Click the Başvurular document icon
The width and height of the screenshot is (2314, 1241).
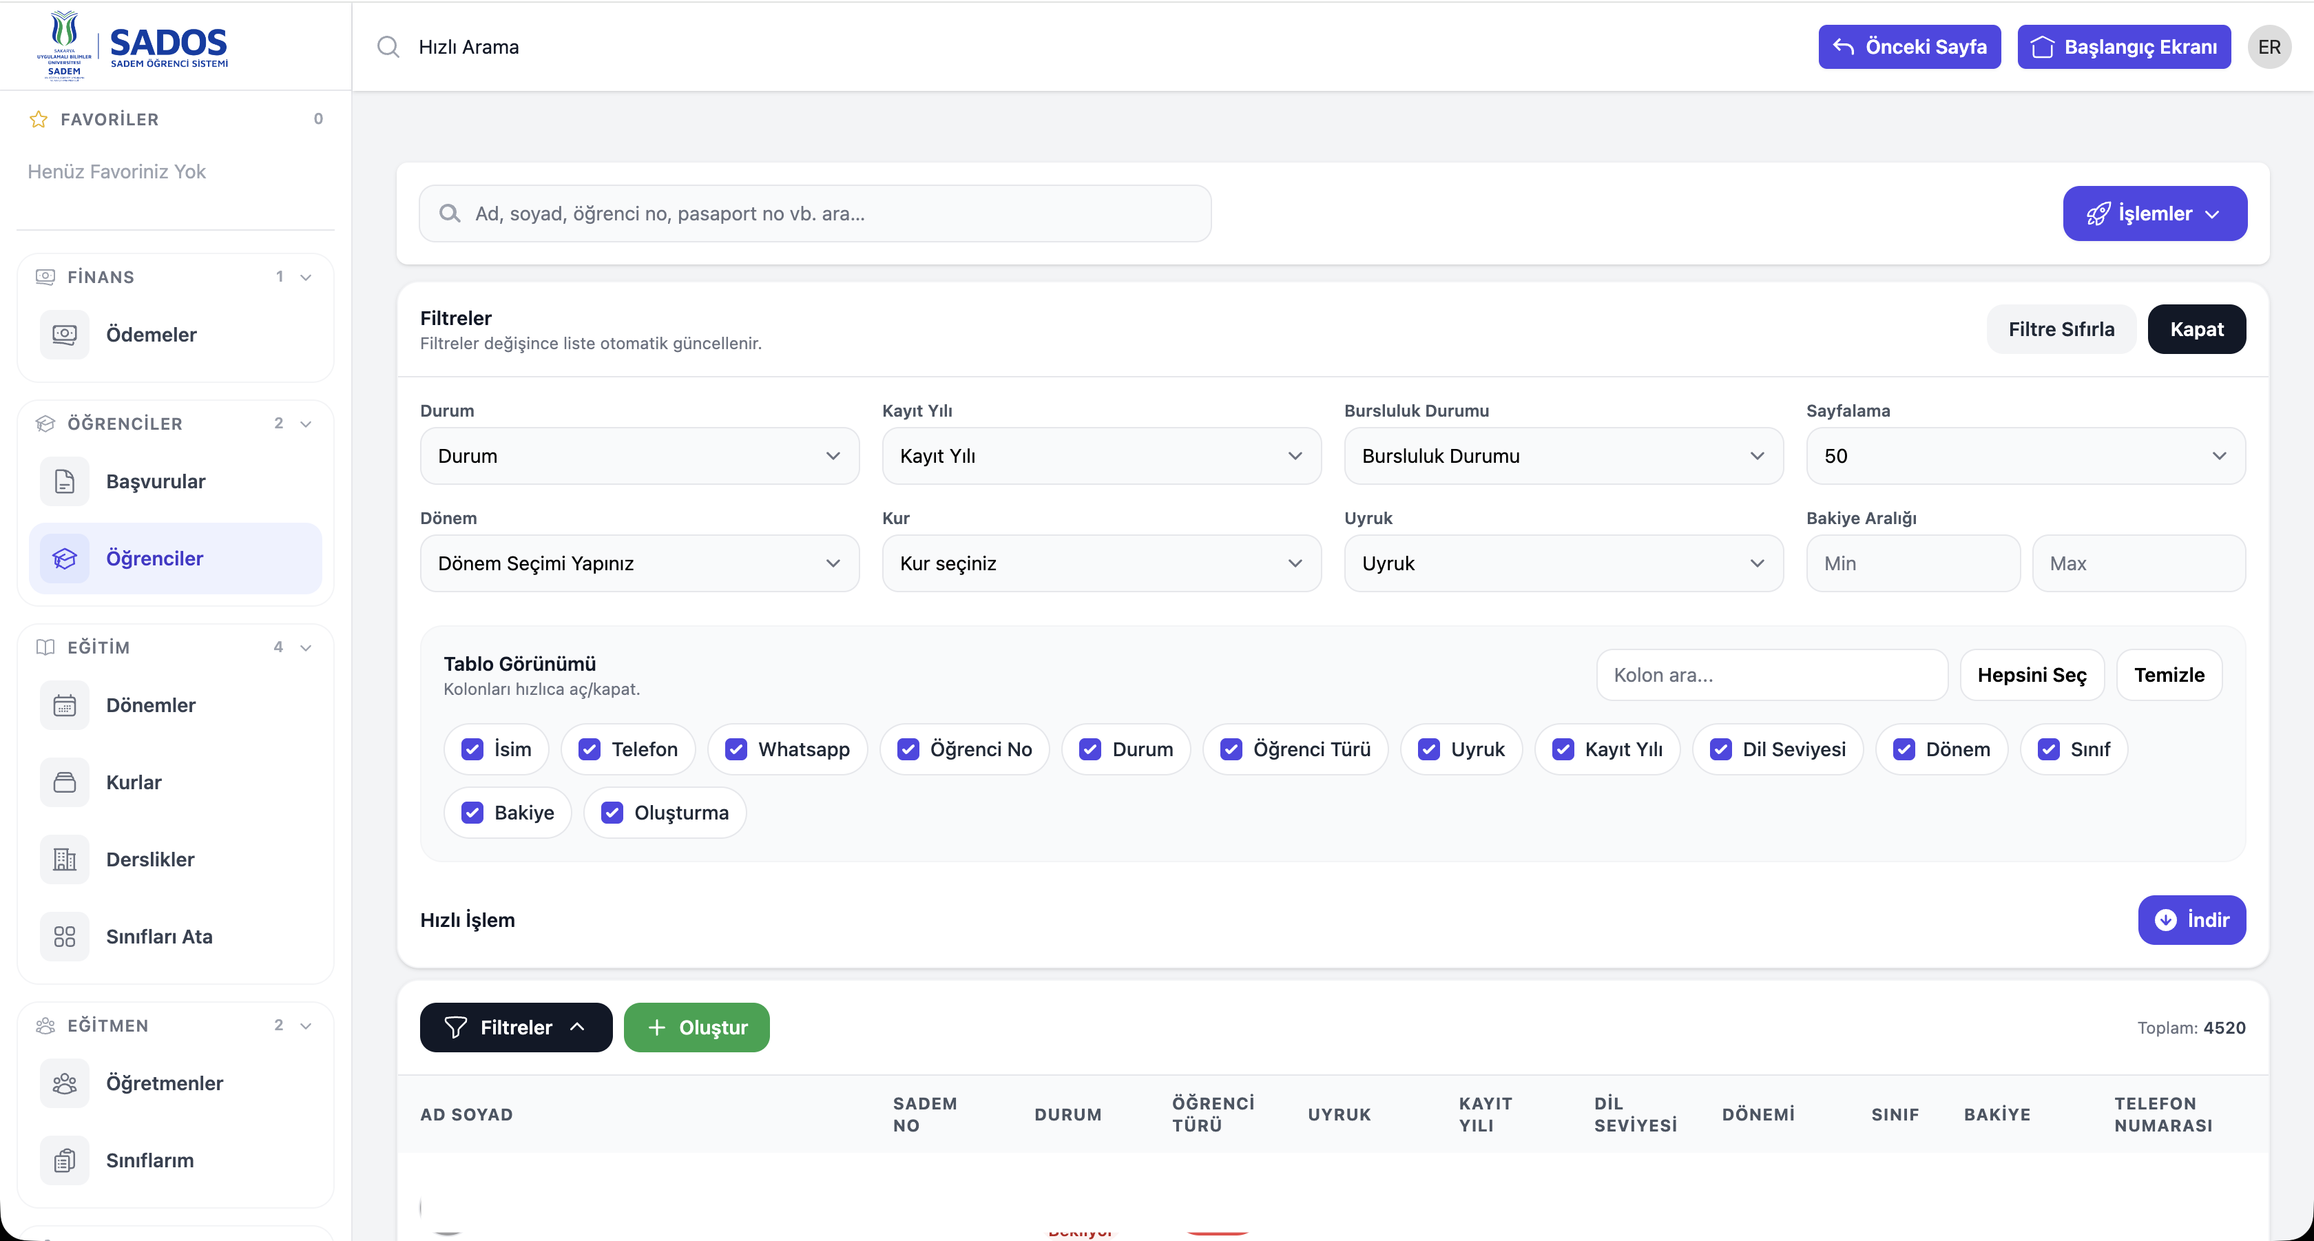65,481
